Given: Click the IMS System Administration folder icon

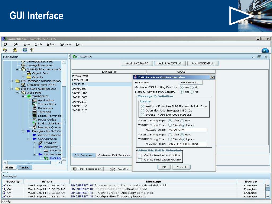Looking at the screenshot, I should [x=17, y=89].
